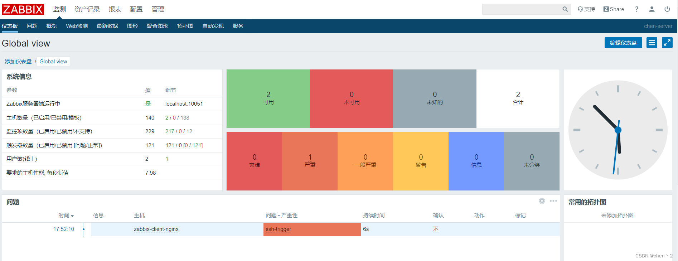678x261 pixels.
Task: Click the Zabbix服务器端运行中 row
Action: pyautogui.click(x=112, y=104)
